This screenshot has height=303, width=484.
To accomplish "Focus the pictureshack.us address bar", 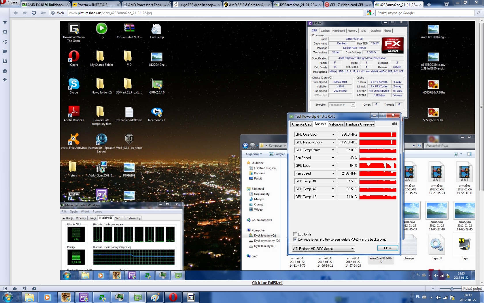I will point(215,13).
